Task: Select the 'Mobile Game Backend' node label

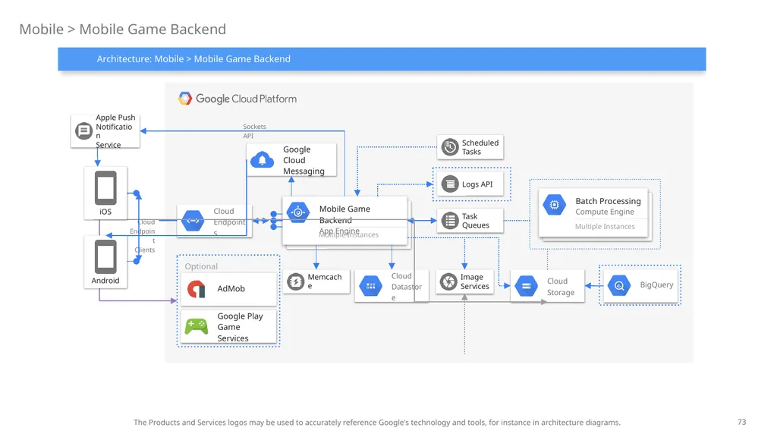Action: click(344, 215)
